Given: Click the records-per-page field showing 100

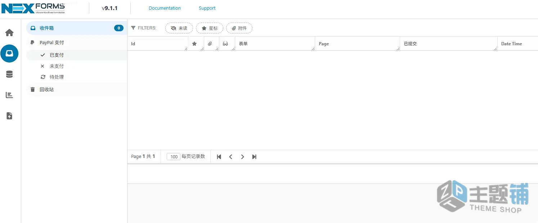Looking at the screenshot, I should (174, 157).
